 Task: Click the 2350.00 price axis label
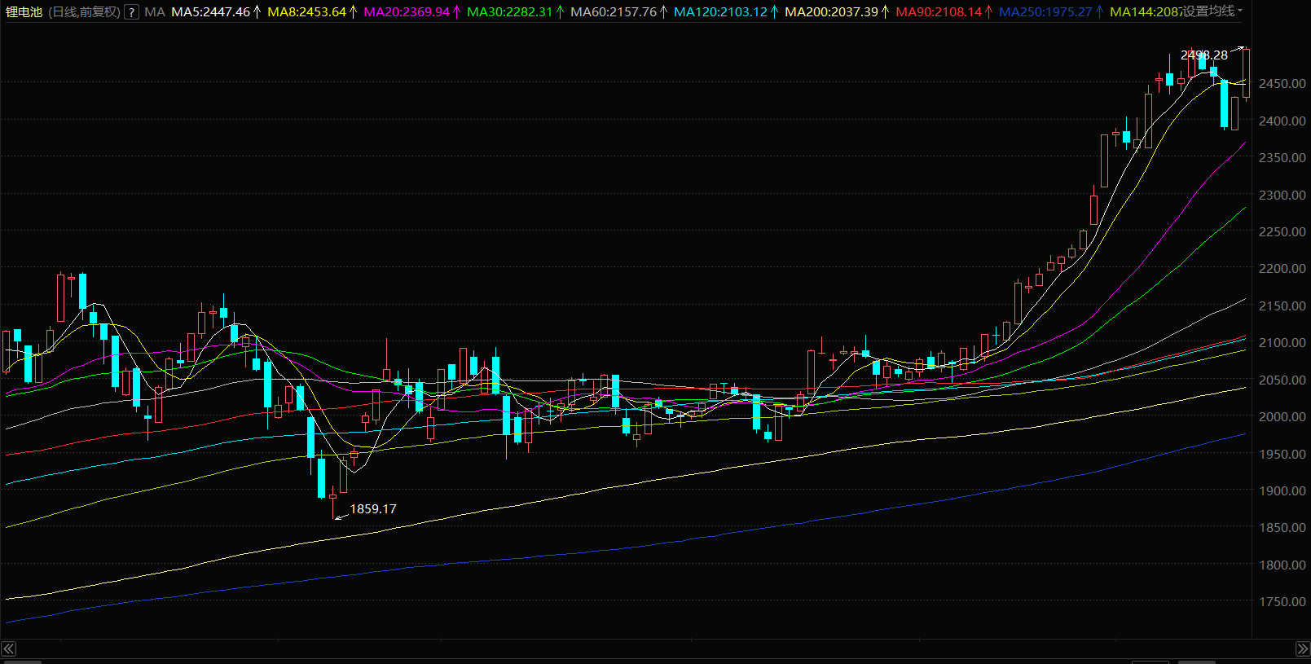pyautogui.click(x=1282, y=158)
